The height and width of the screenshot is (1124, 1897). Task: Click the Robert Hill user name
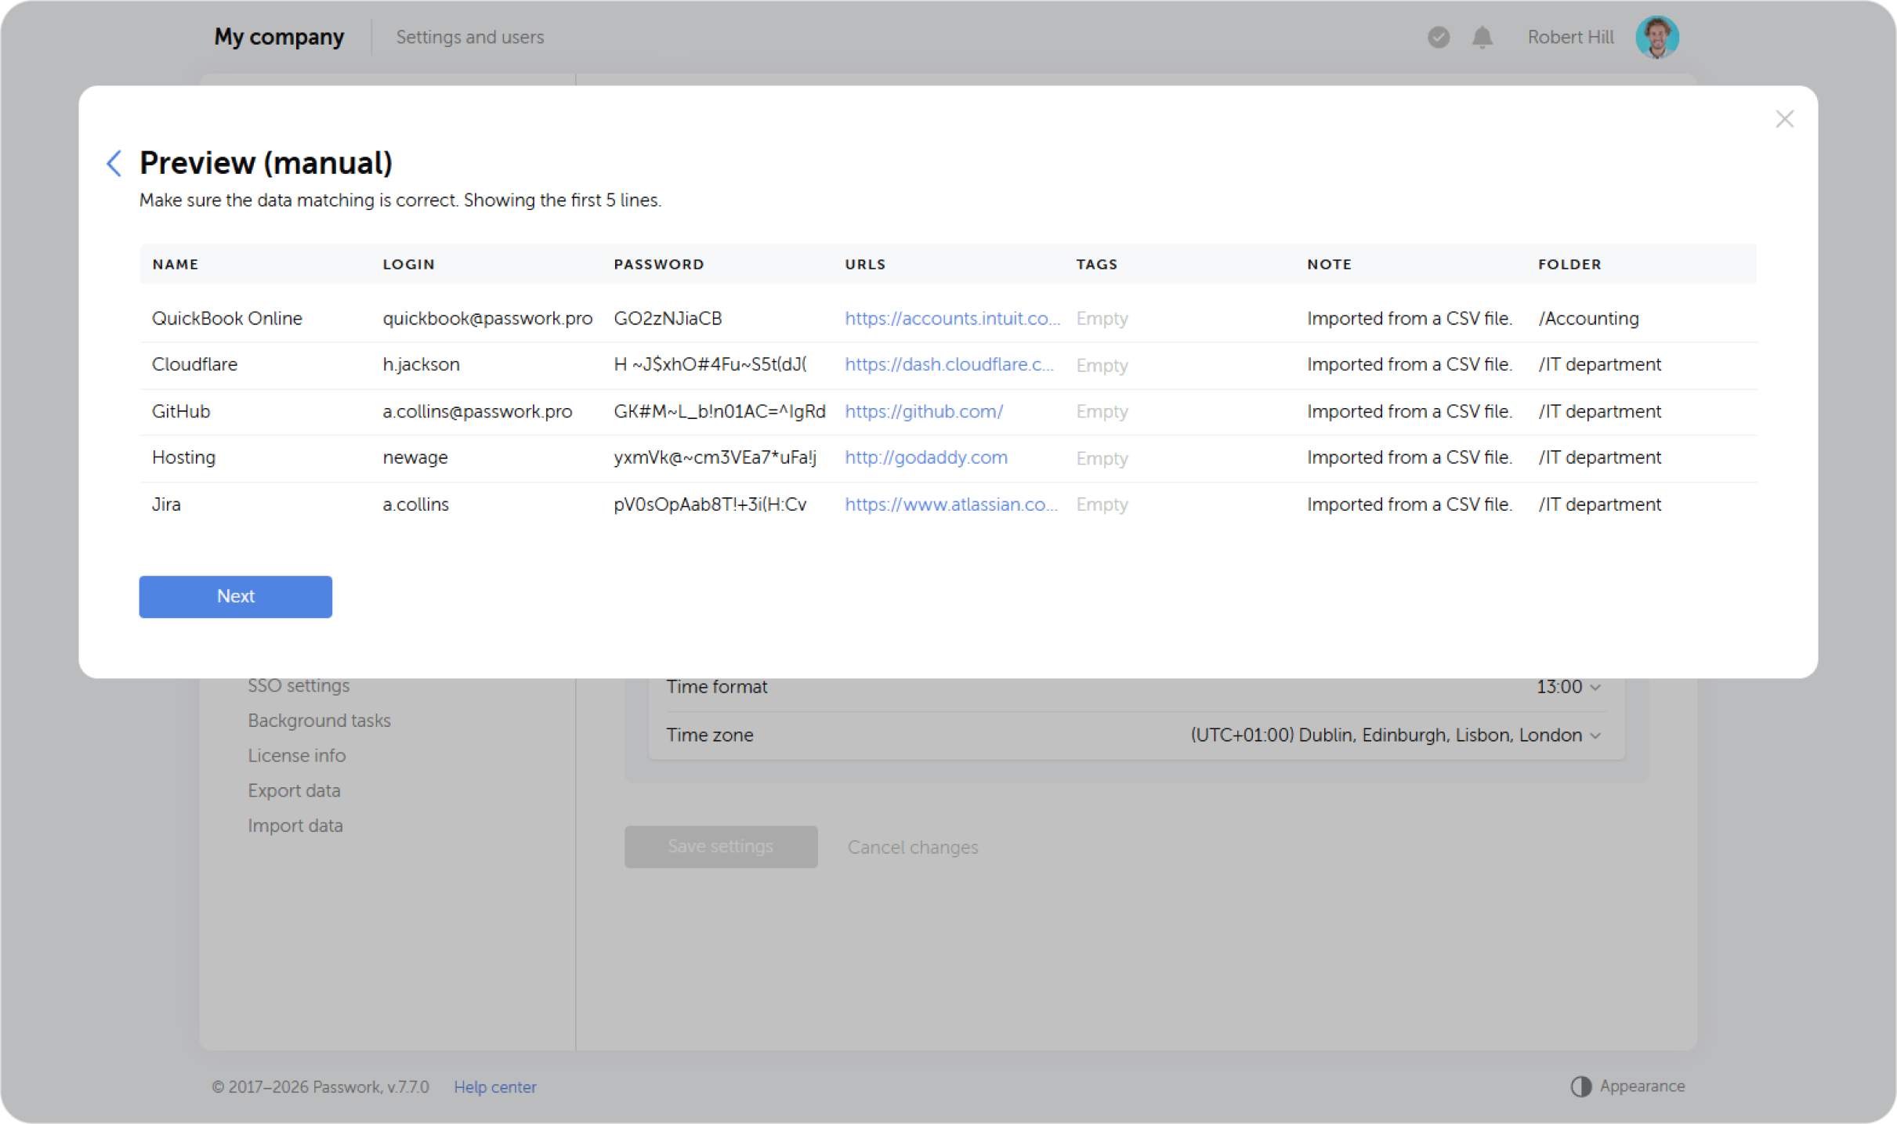1569,37
